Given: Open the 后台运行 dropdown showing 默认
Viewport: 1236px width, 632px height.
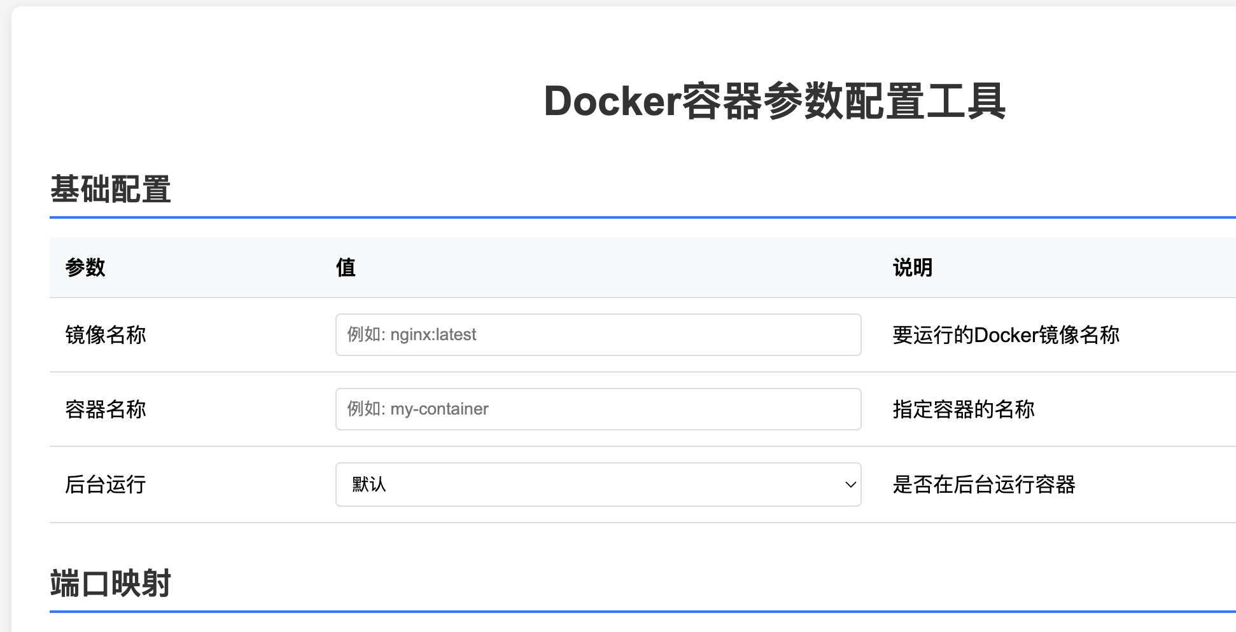Looking at the screenshot, I should [597, 484].
